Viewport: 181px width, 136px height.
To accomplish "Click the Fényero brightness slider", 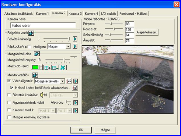I will (x=114, y=24).
